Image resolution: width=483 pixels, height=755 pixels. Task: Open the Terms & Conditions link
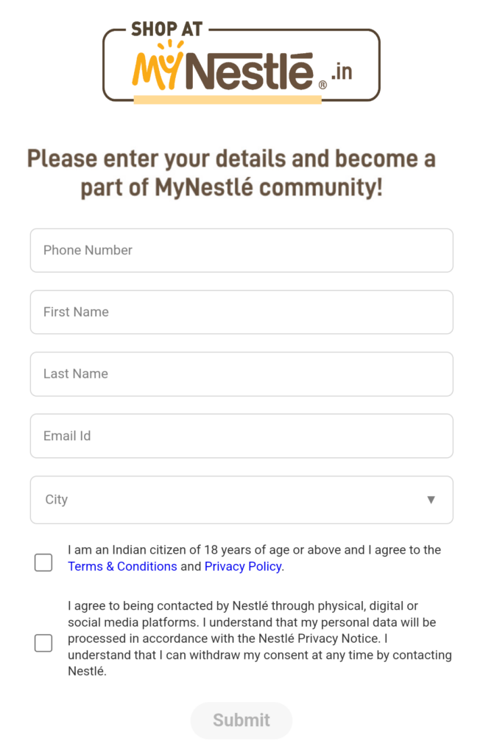click(122, 566)
